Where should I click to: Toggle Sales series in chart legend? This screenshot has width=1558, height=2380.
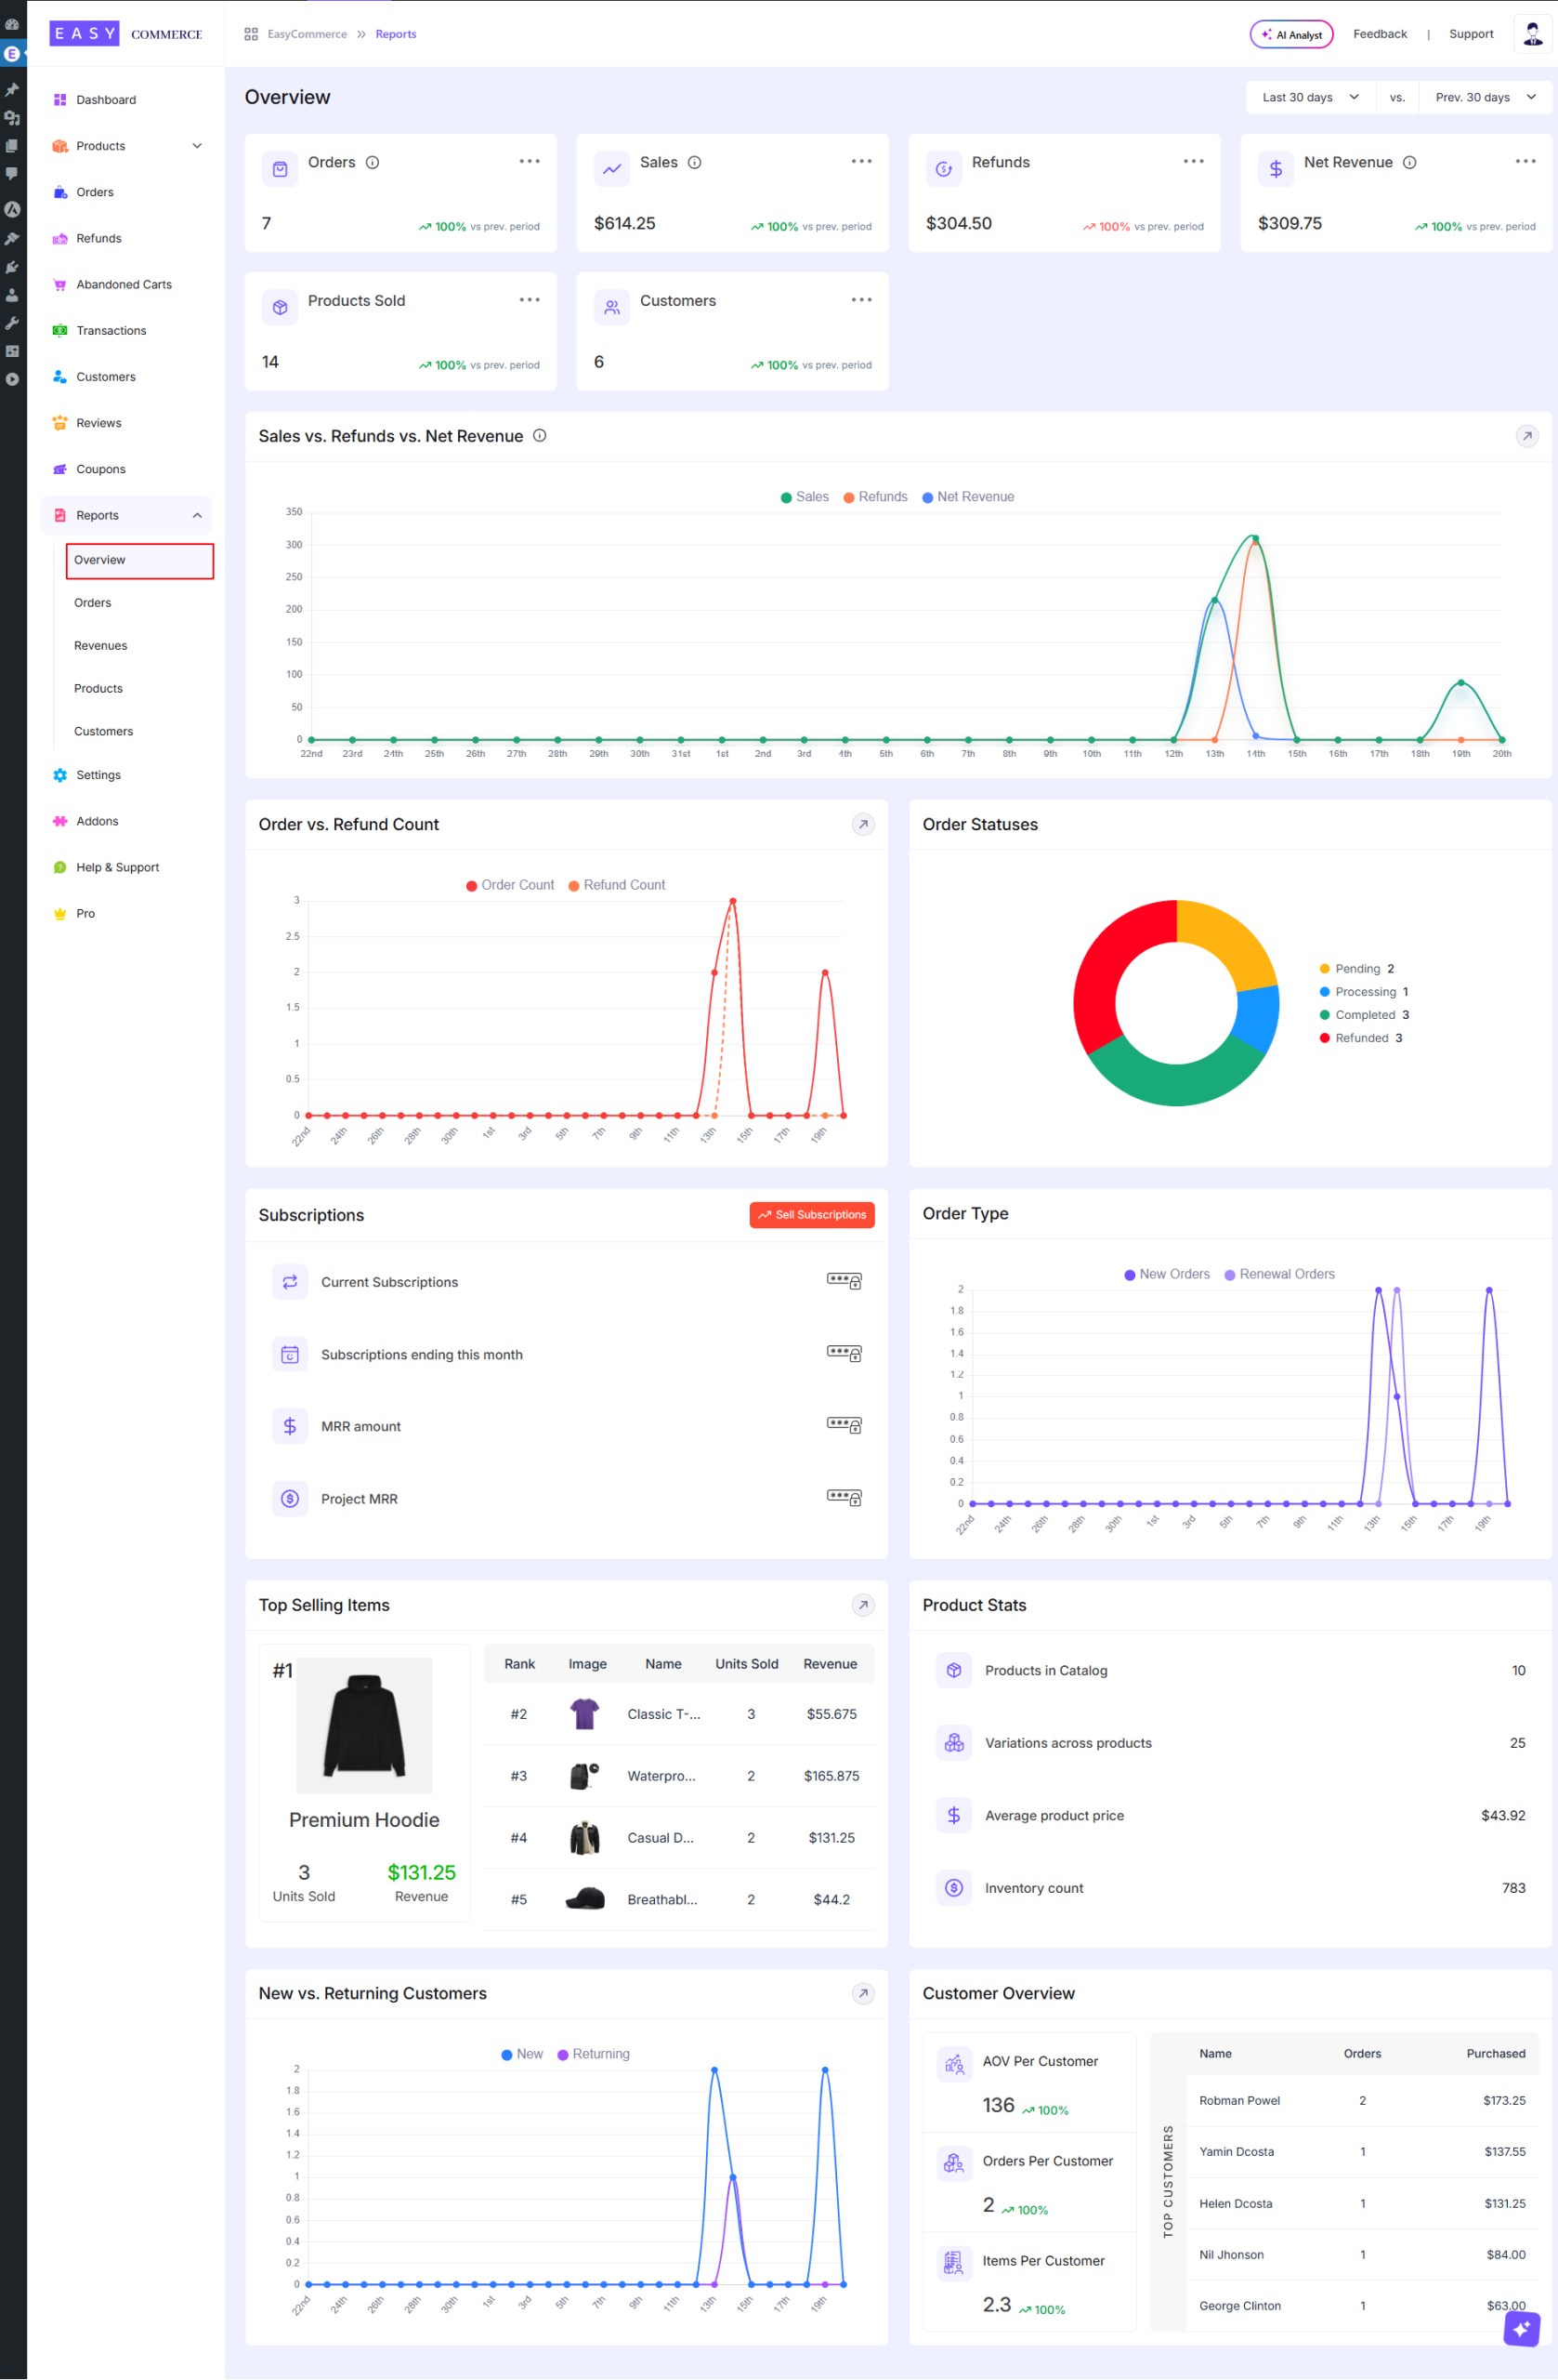pos(805,497)
